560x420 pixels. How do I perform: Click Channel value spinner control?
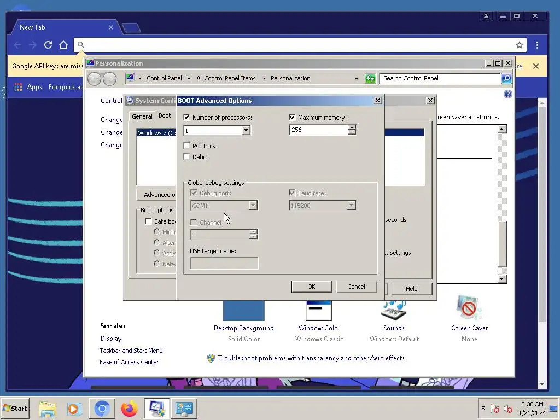point(253,234)
